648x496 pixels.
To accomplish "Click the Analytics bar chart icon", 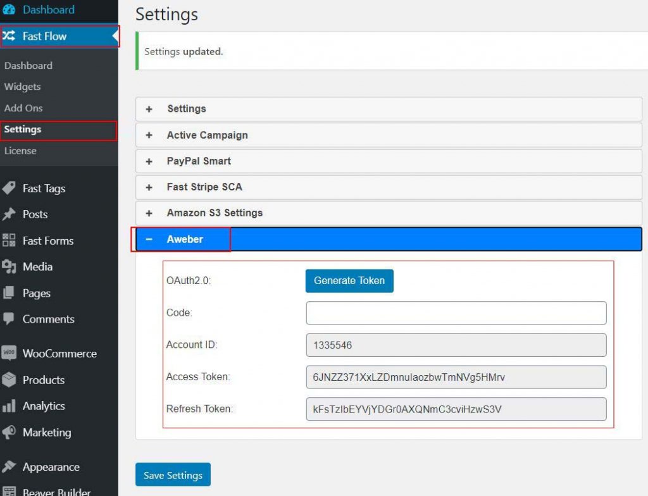I will [9, 406].
